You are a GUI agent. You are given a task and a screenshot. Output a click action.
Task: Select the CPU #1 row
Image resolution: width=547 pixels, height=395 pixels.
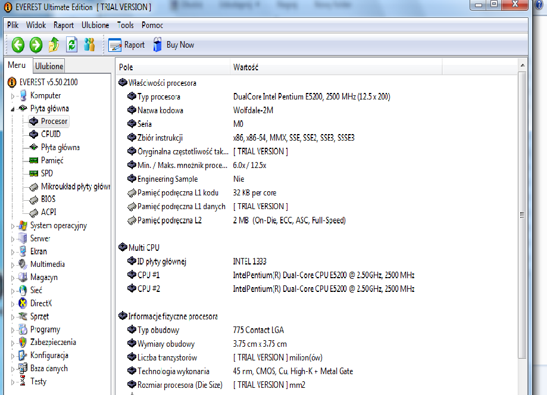[271, 275]
